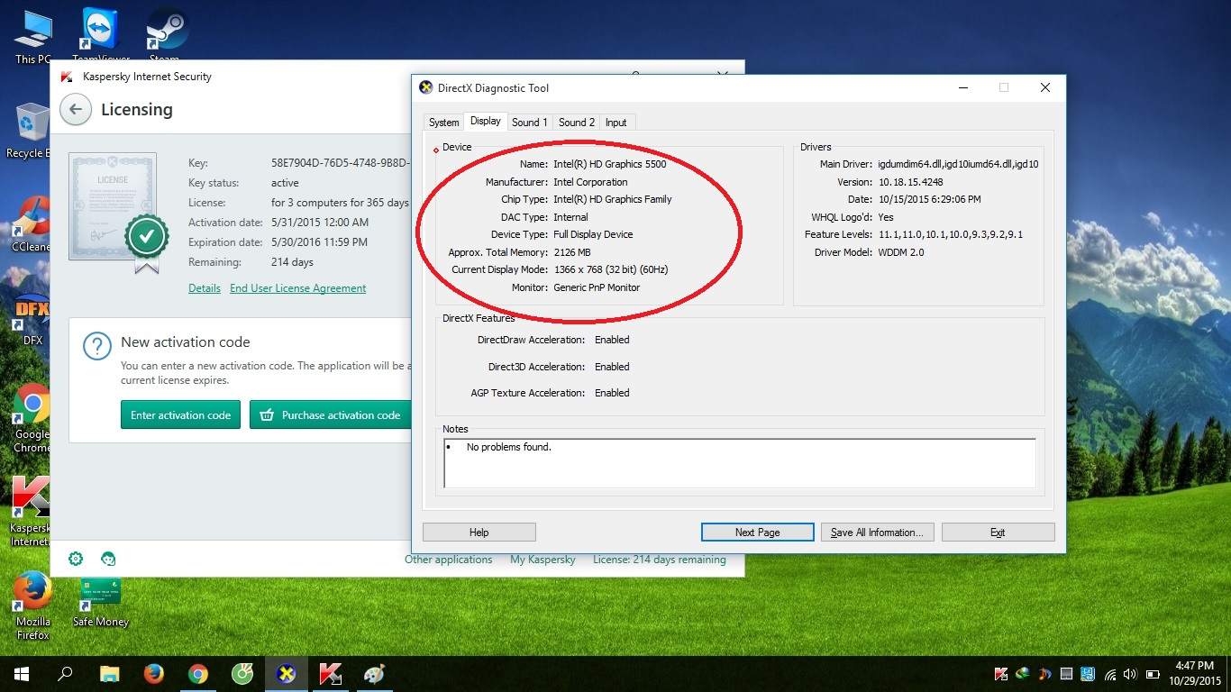1231x692 pixels.
Task: Click the Help button in DirectX tool
Action: click(479, 533)
